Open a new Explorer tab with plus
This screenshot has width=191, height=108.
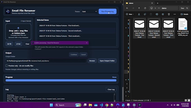pyautogui.click(x=158, y=3)
